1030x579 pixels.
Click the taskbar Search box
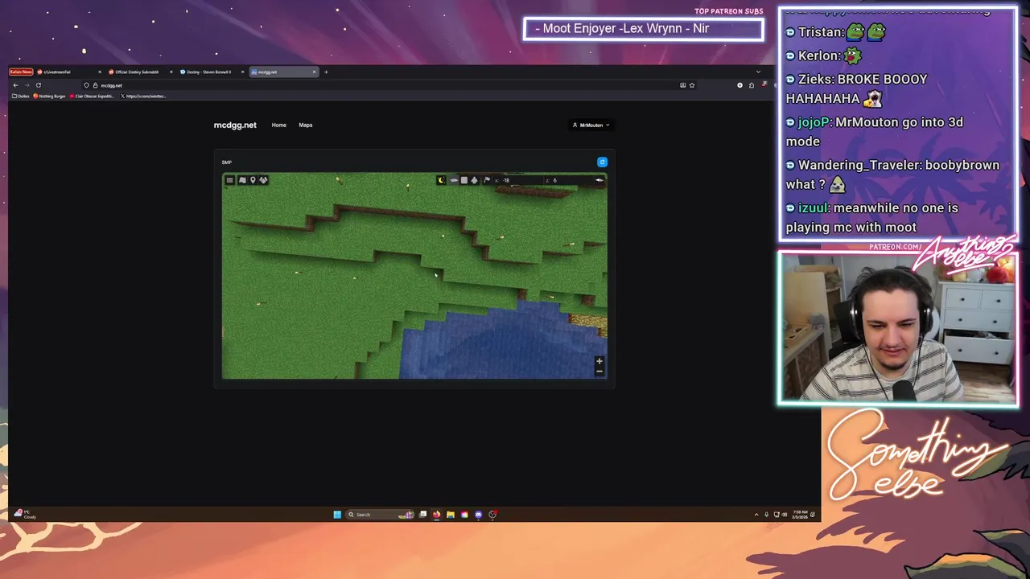(380, 515)
